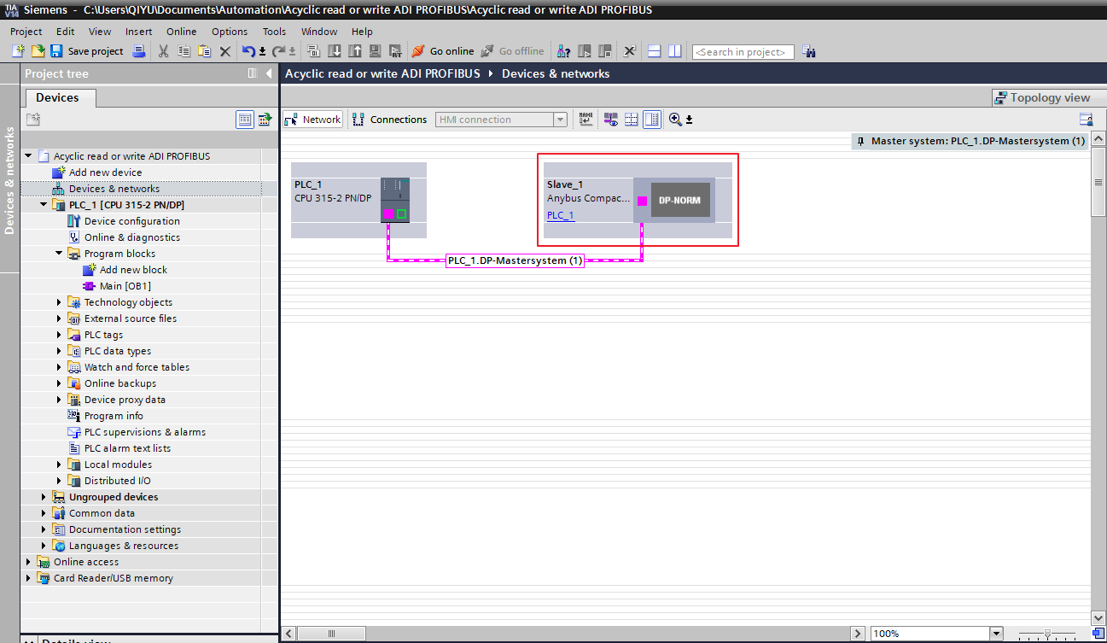
Task: Open the Options menu
Action: click(x=230, y=32)
